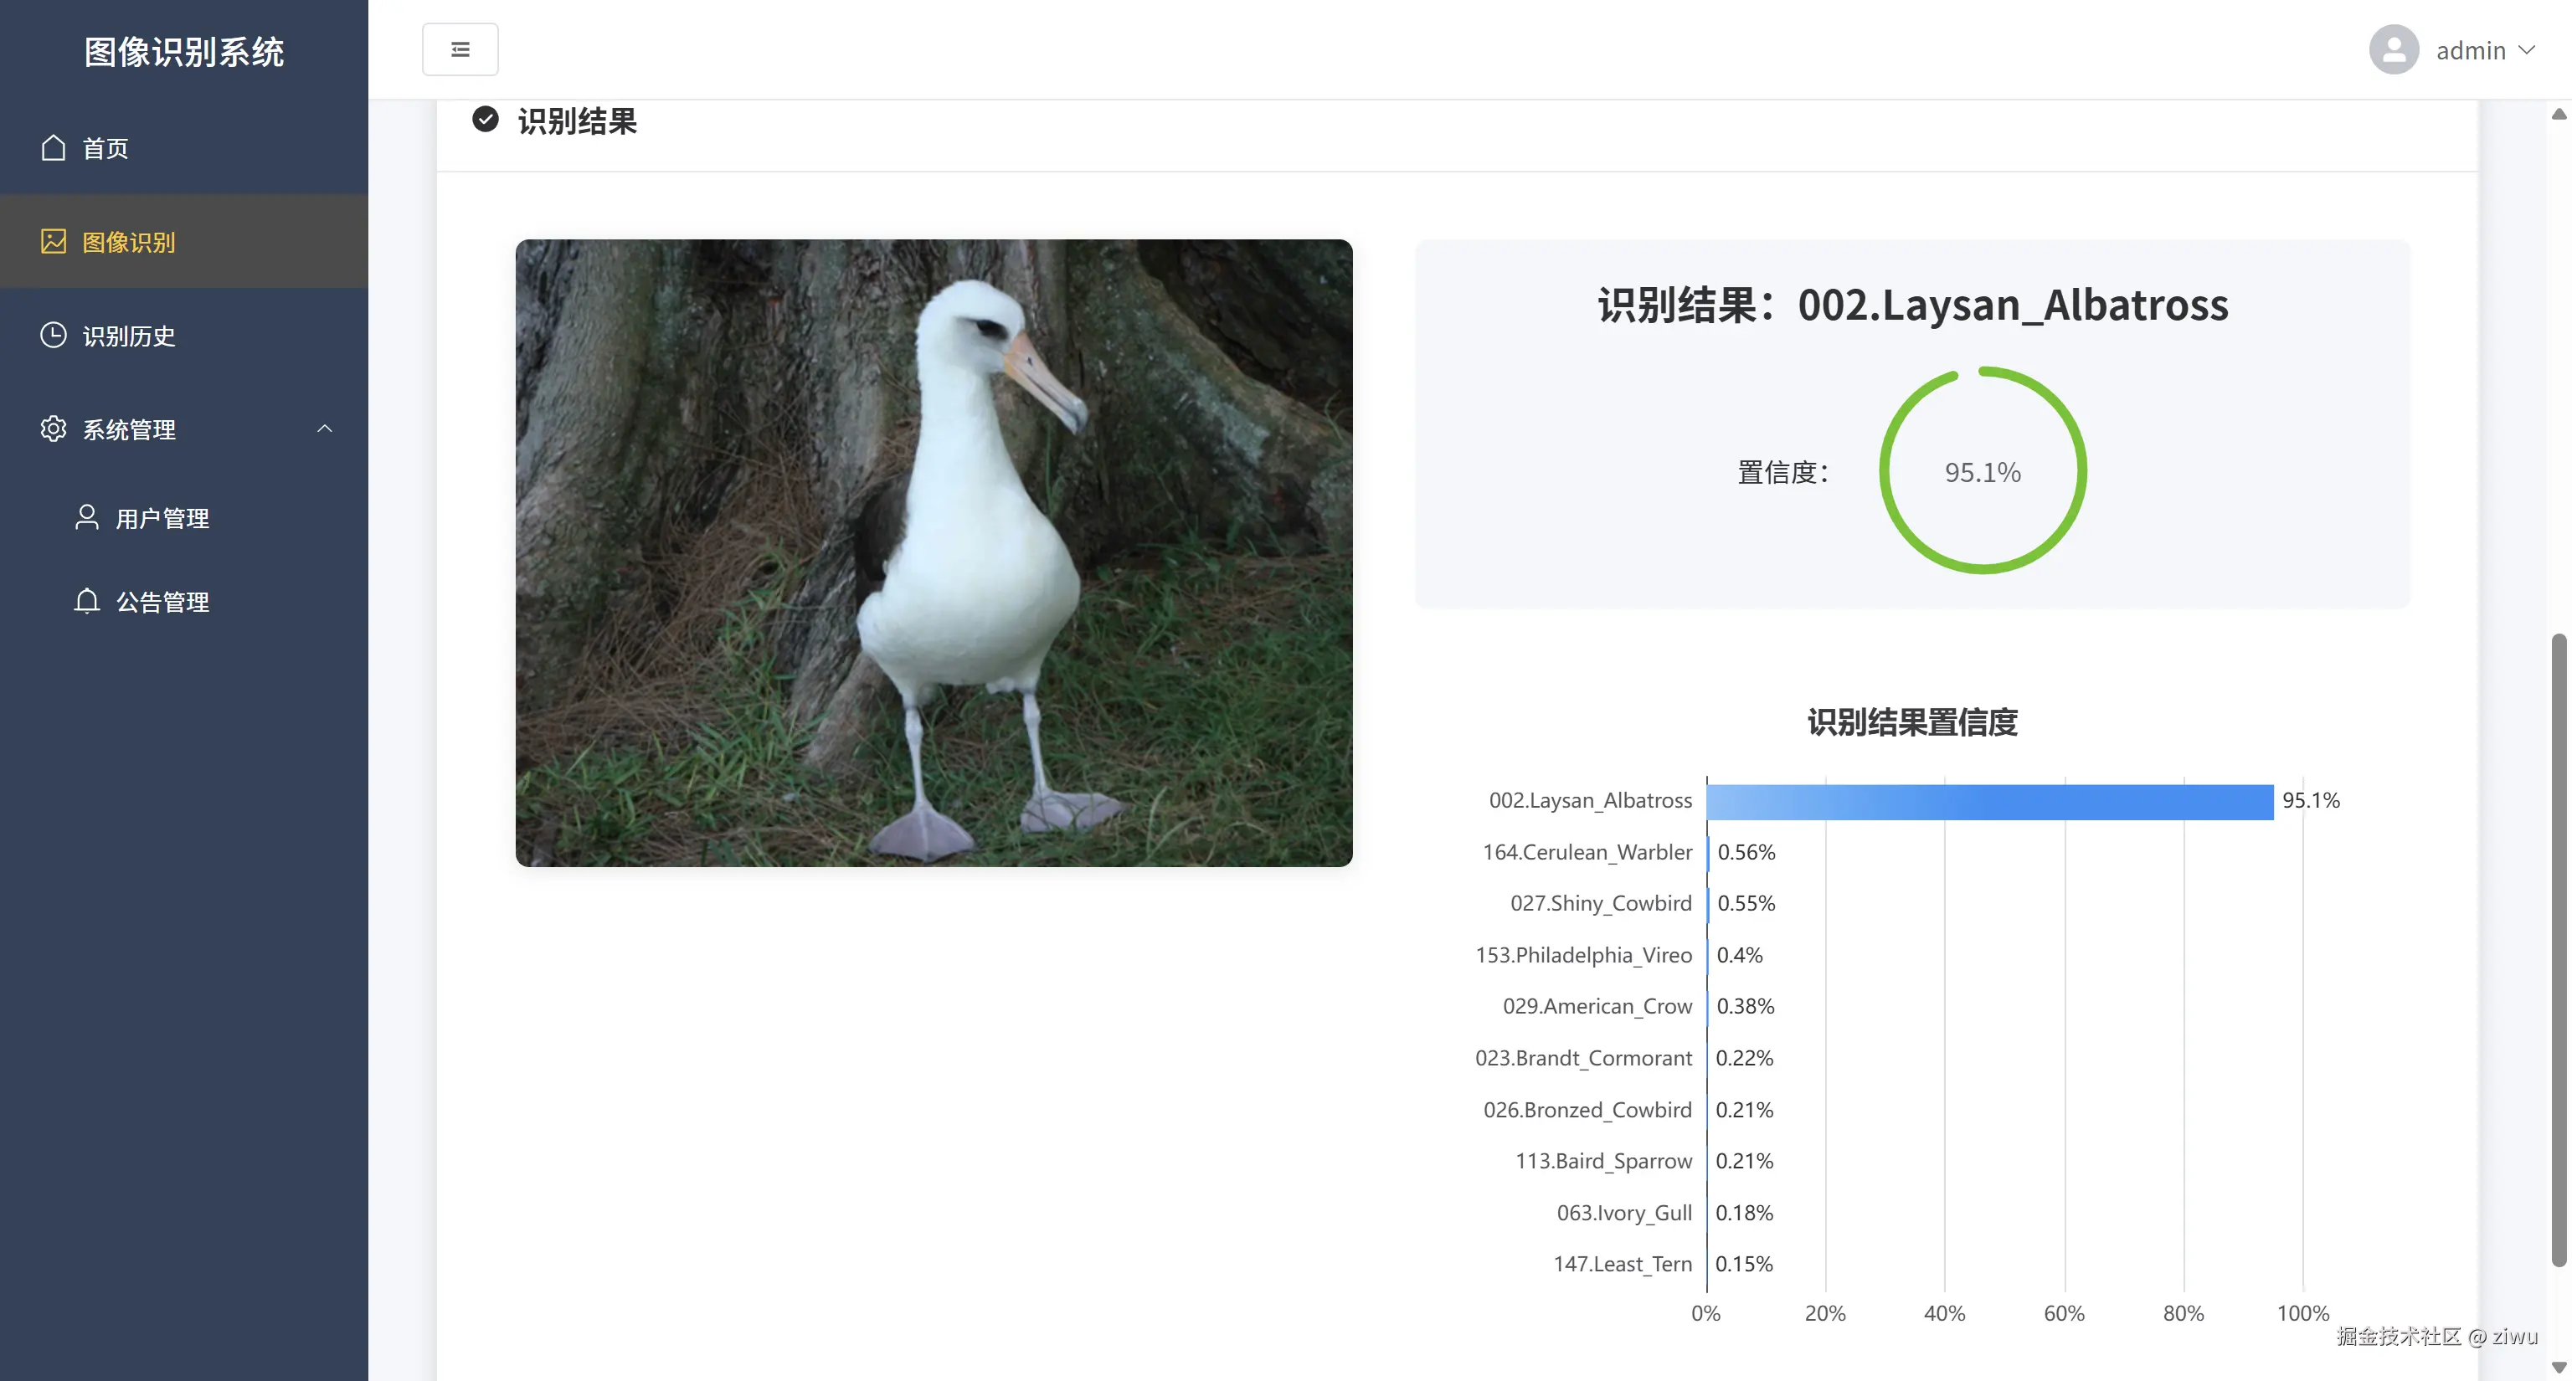The image size is (2572, 1381).
Task: Open the admin dropdown arrow
Action: 2527,50
